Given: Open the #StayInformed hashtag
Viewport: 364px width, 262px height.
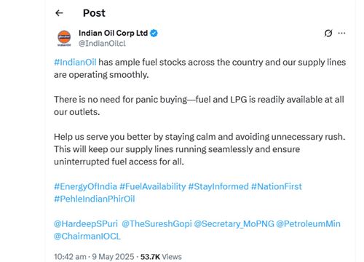Looking at the screenshot, I should click(218, 186).
